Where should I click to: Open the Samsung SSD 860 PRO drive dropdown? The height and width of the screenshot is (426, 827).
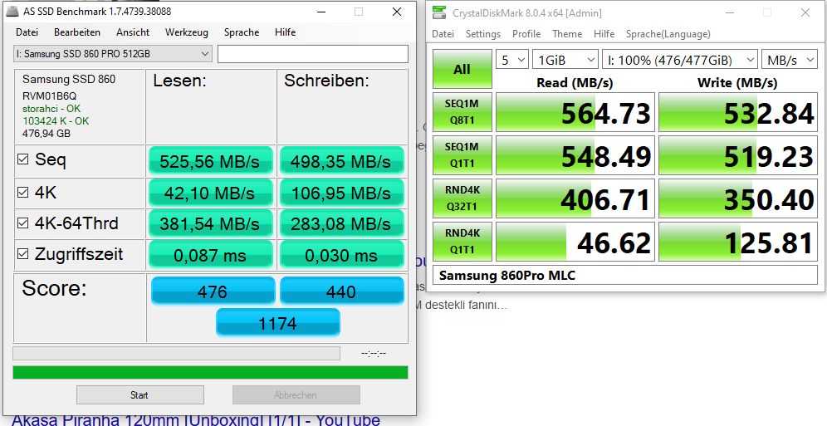(112, 54)
